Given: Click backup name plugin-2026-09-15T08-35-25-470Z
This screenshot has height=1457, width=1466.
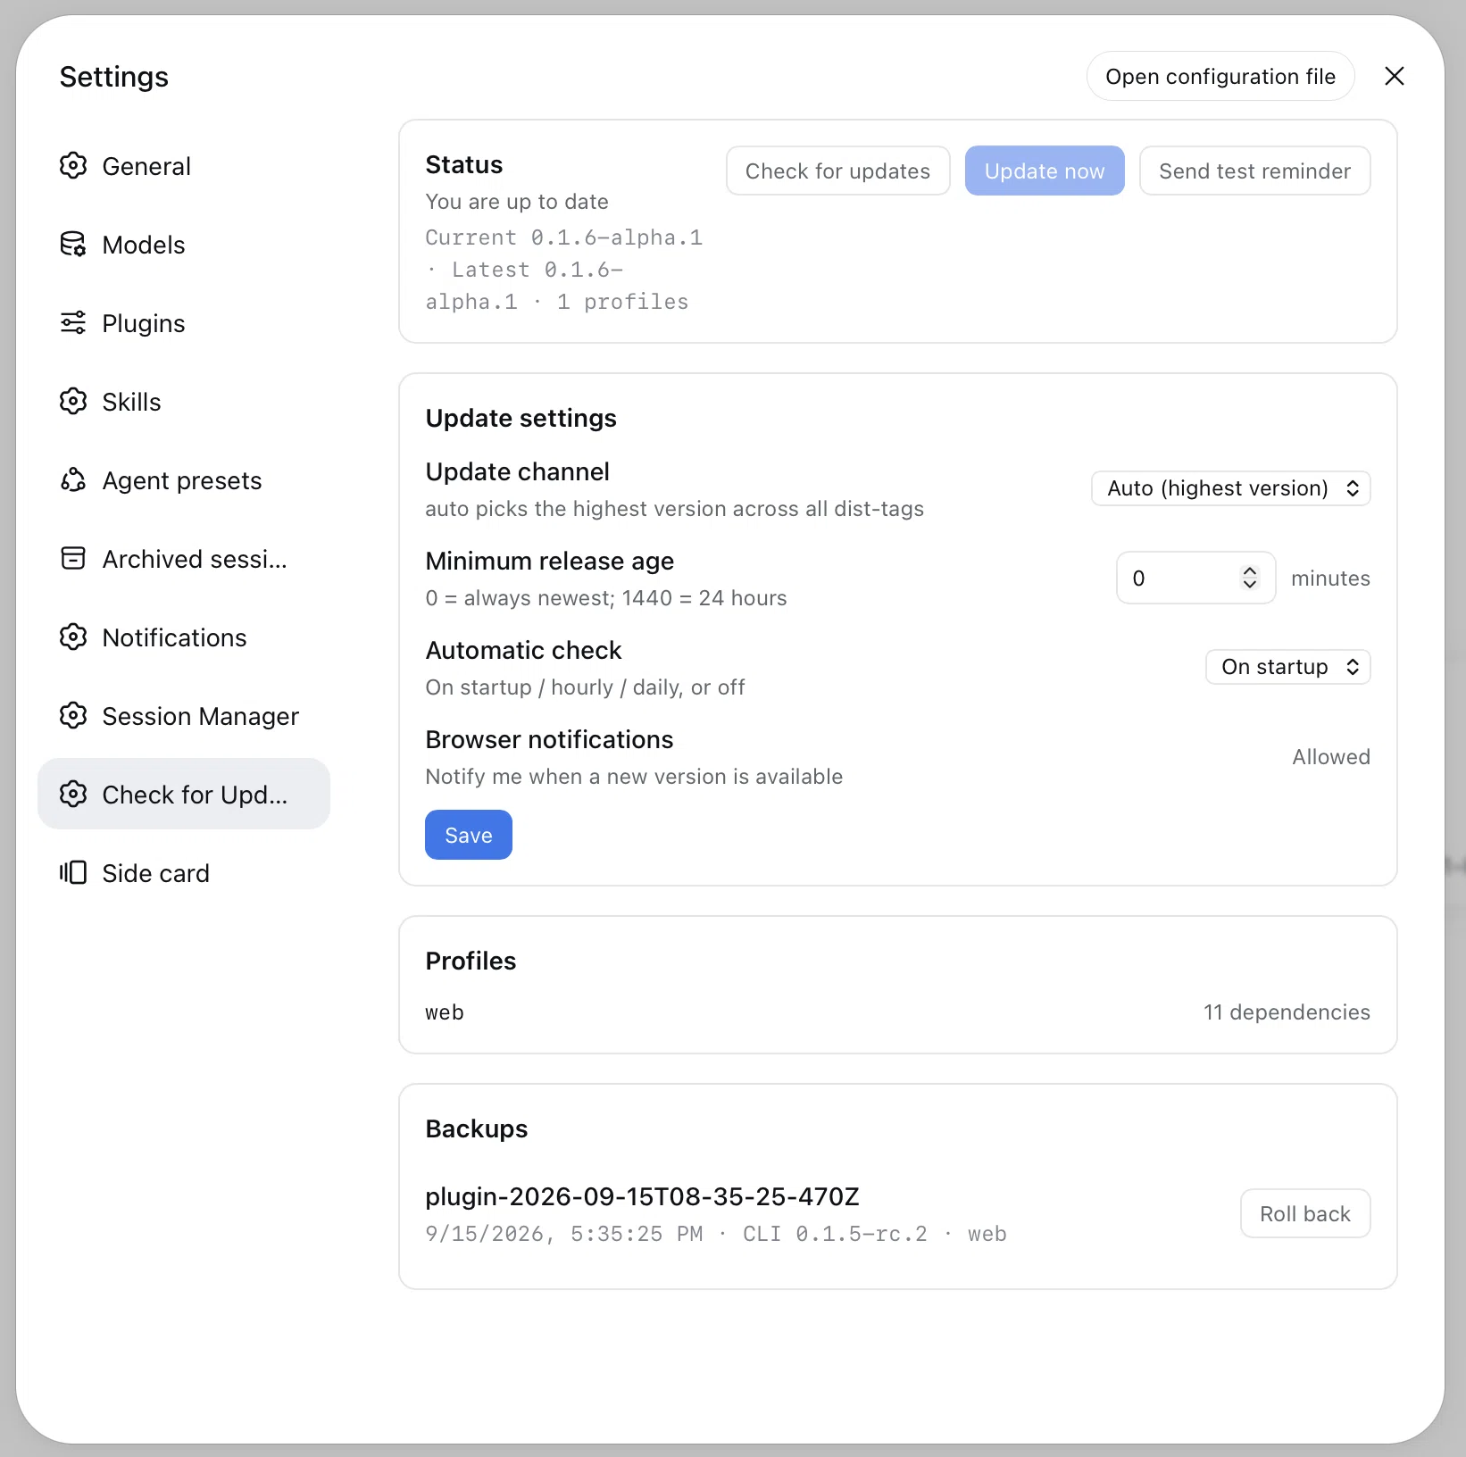Looking at the screenshot, I should pos(642,1196).
